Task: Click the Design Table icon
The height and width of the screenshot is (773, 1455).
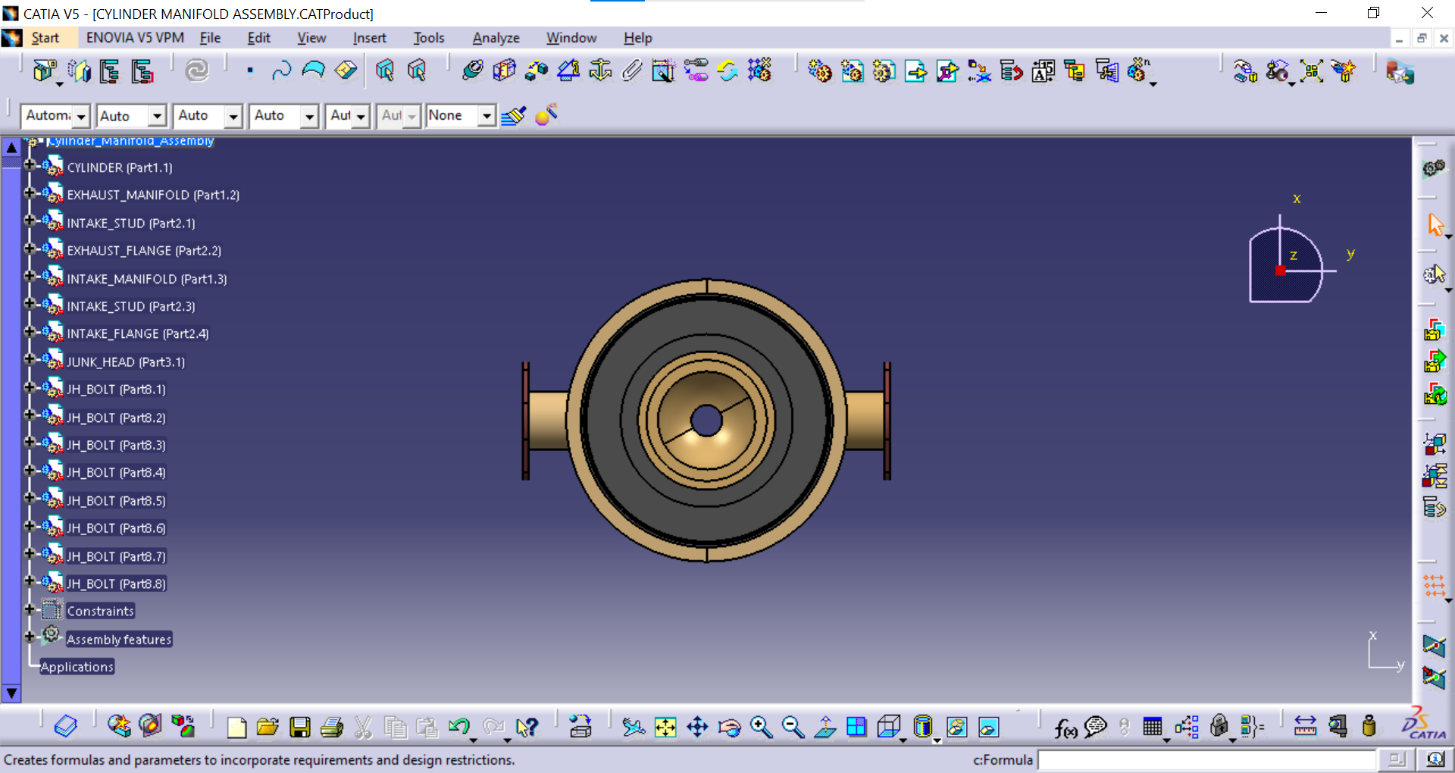Action: click(x=1153, y=728)
